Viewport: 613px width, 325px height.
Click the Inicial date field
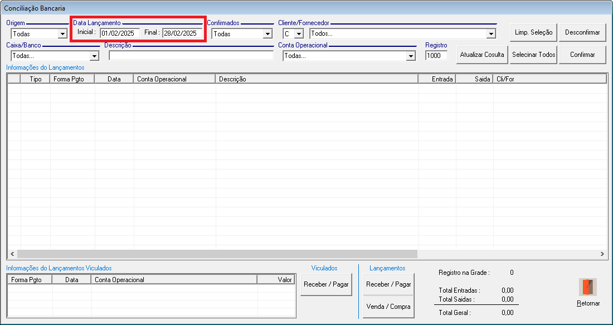(x=119, y=33)
